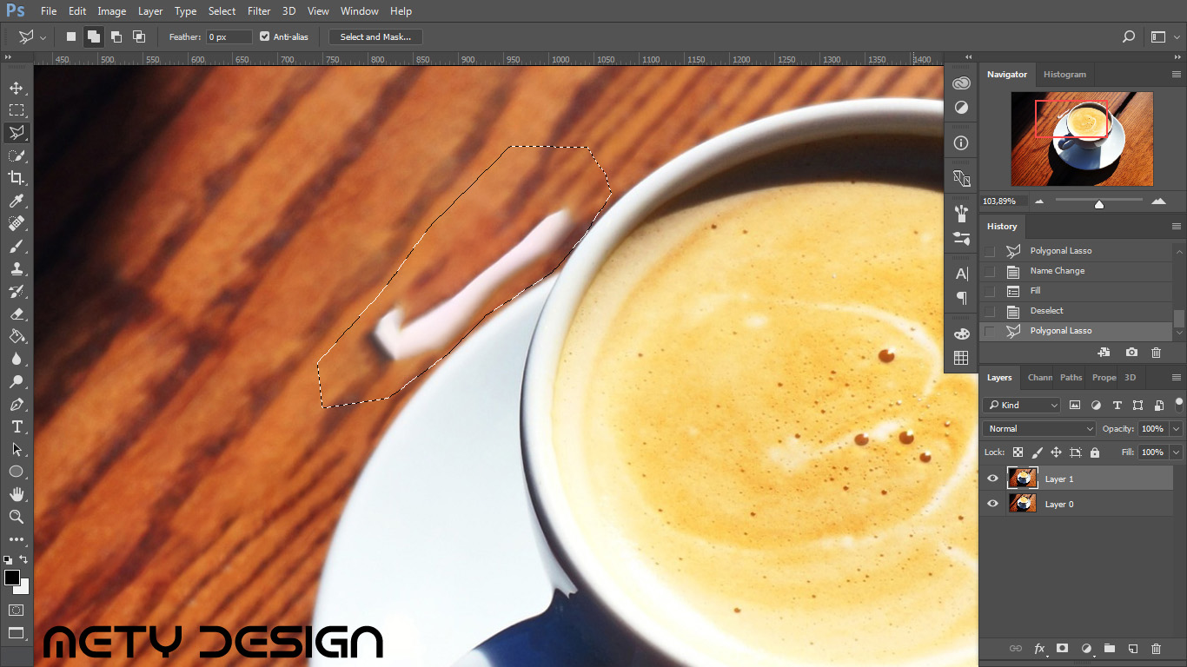Open the Opacity dropdown arrow
The image size is (1187, 667).
(x=1176, y=428)
